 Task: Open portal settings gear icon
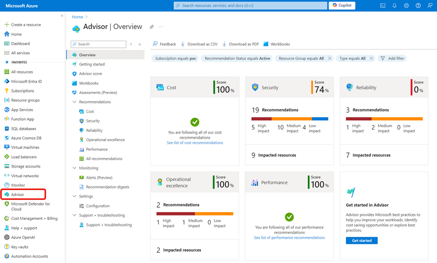(407, 6)
